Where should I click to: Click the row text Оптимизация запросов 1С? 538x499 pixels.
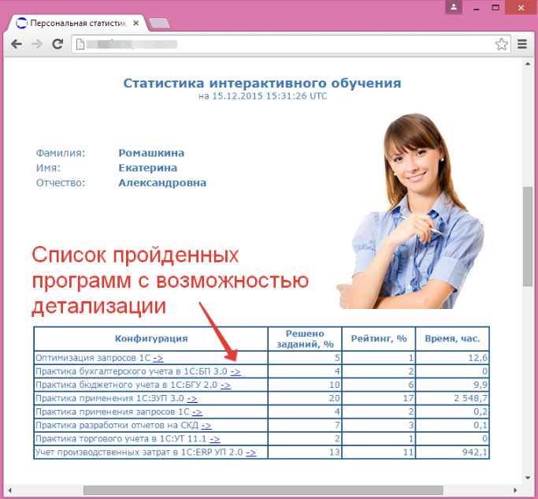[93, 358]
